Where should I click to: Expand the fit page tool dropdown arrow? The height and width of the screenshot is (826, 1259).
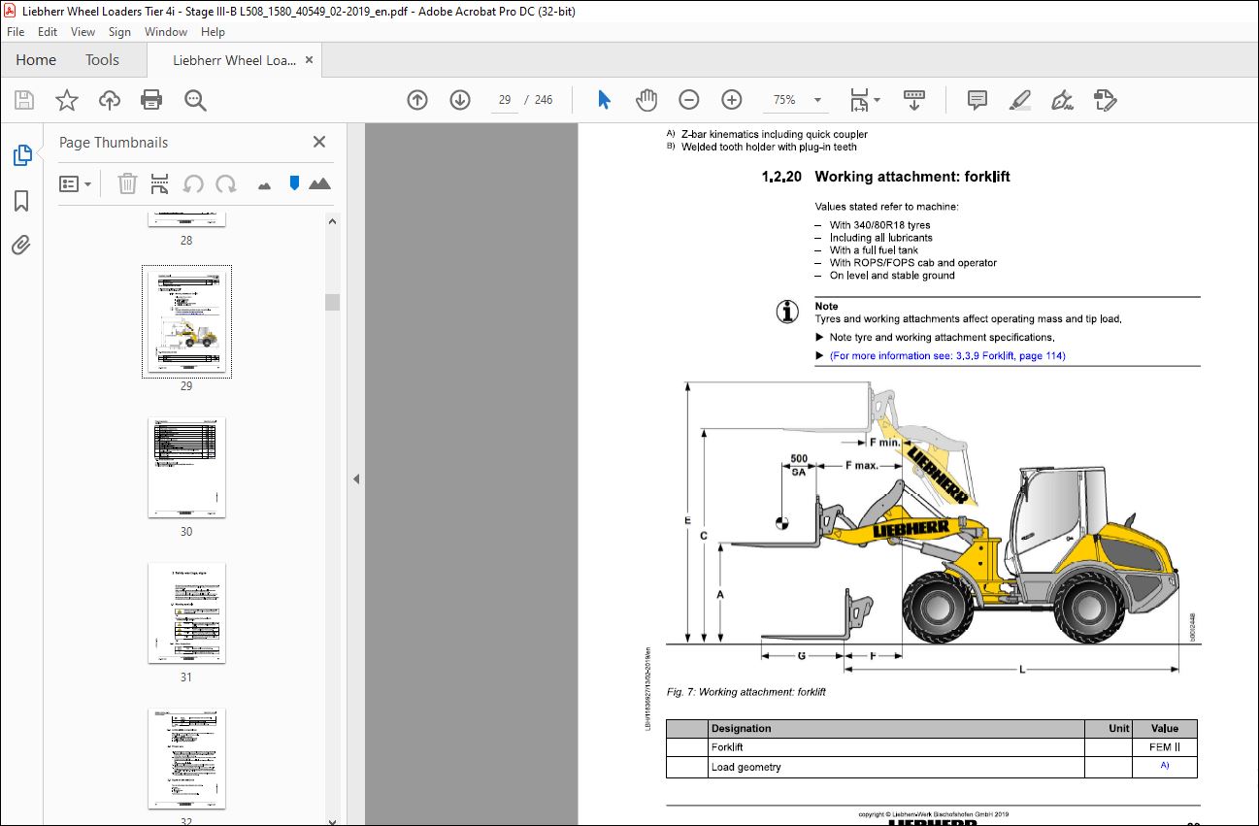point(877,100)
